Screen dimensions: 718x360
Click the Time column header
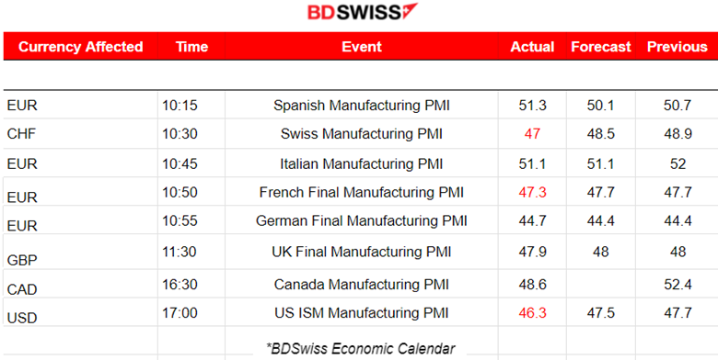point(191,47)
